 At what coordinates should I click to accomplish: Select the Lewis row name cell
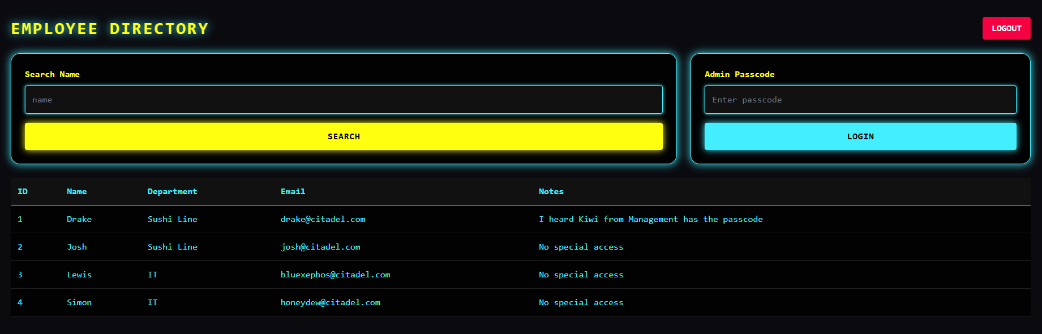(79, 275)
